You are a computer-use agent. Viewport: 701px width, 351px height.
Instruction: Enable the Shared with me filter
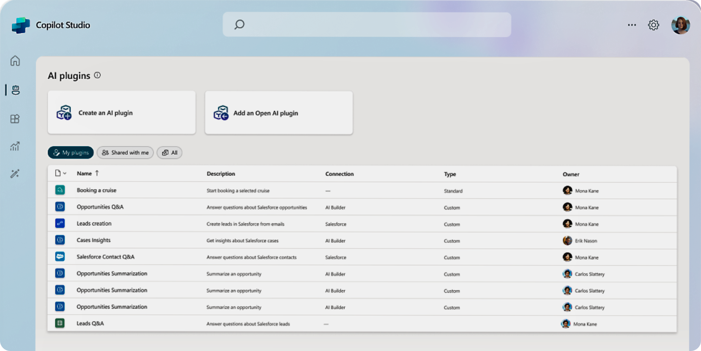(125, 152)
